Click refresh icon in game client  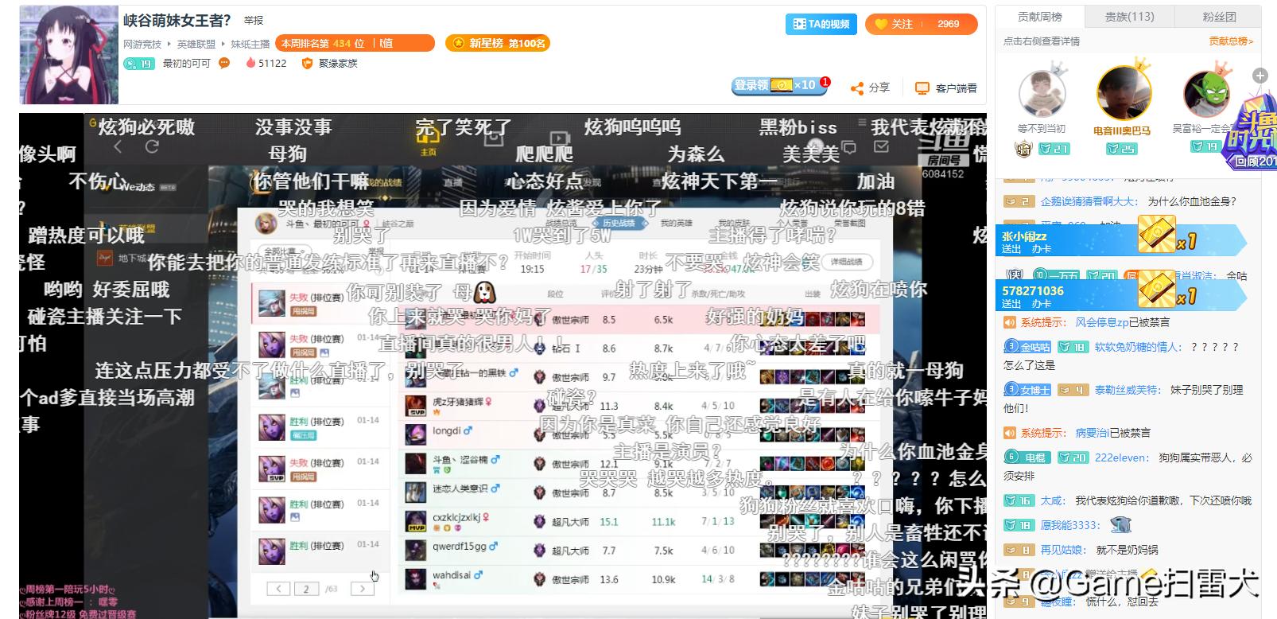point(152,147)
